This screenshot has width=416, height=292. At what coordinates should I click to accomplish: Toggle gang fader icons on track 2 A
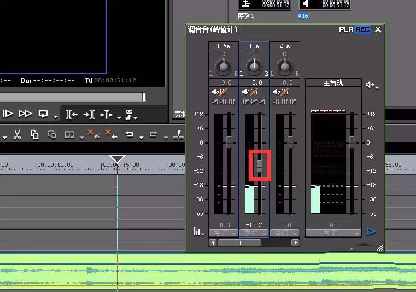coord(285,102)
